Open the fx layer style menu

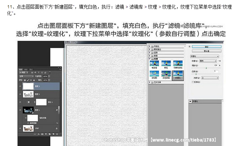39,134
